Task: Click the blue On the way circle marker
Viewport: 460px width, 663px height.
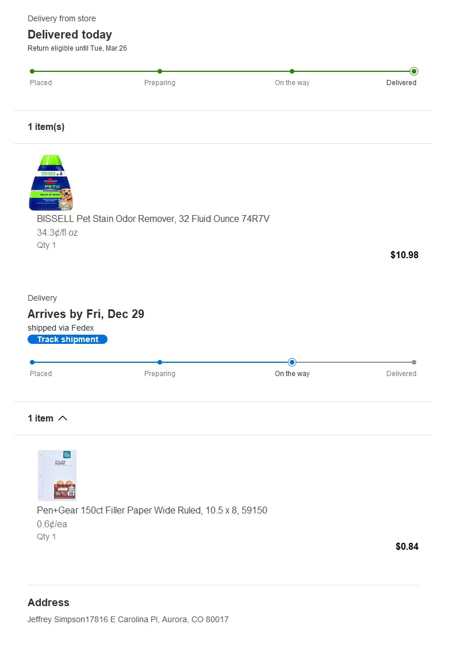Action: tap(292, 362)
